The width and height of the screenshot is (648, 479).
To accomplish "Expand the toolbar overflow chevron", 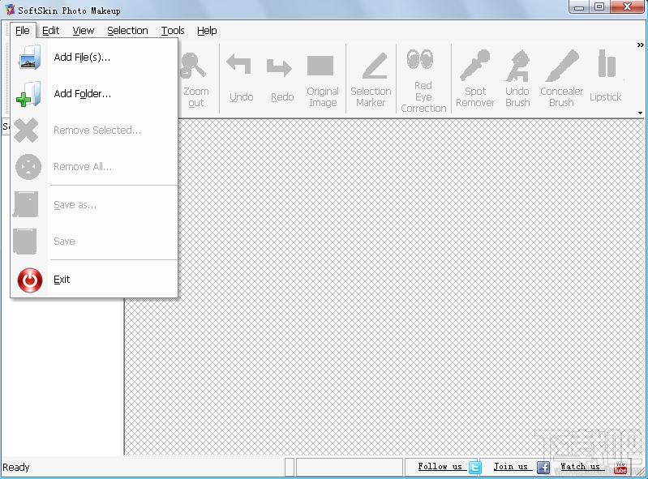I will coord(640,45).
